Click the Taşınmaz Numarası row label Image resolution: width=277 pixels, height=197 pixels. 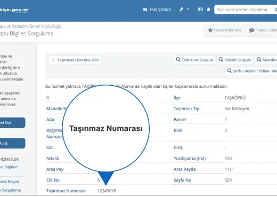[x=66, y=191]
